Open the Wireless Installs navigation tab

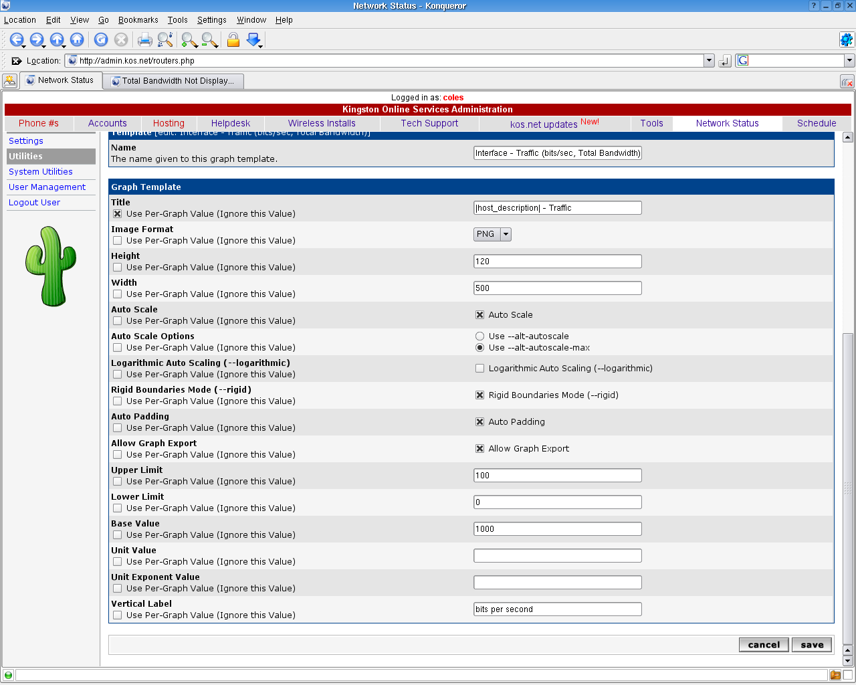tap(322, 123)
